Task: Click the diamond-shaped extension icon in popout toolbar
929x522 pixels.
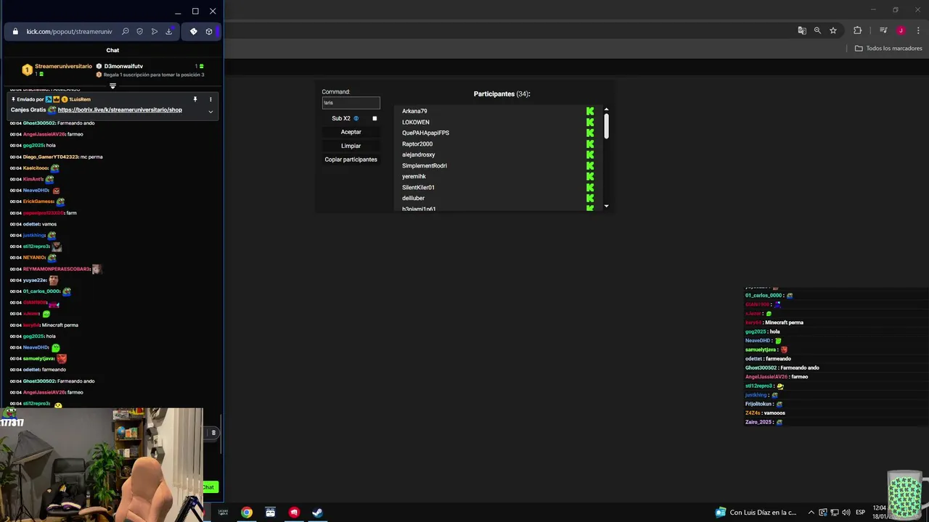Action: (194, 32)
